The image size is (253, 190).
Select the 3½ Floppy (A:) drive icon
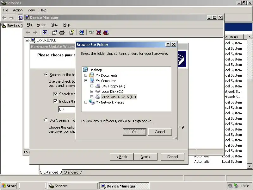98,86
